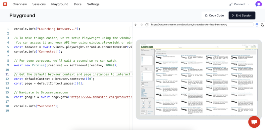Click line number 19 in editor
Screen dimensions: 265x130
7,111
